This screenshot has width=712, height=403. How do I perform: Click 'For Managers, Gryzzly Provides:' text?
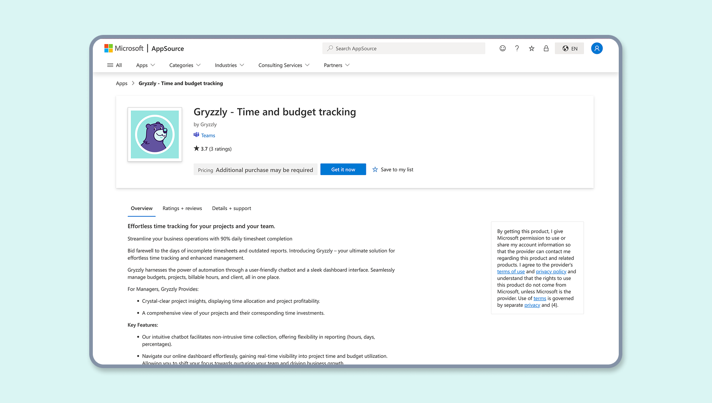[x=163, y=289]
